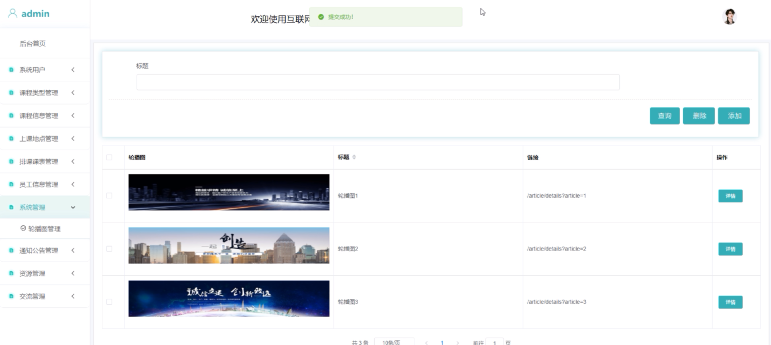Click the 标题 search input field

[x=378, y=82]
